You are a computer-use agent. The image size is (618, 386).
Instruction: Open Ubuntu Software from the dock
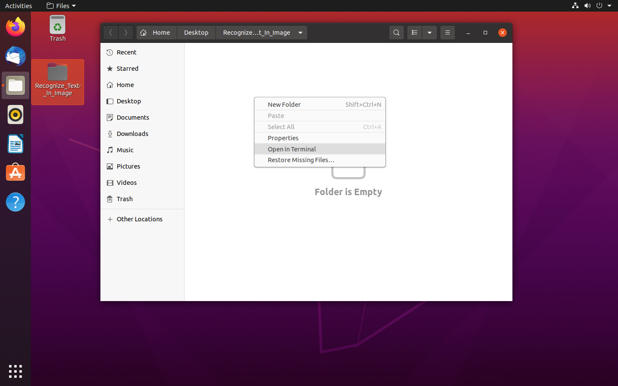click(15, 173)
